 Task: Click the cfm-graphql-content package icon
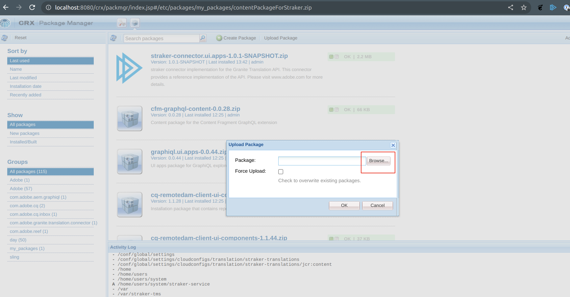[130, 118]
